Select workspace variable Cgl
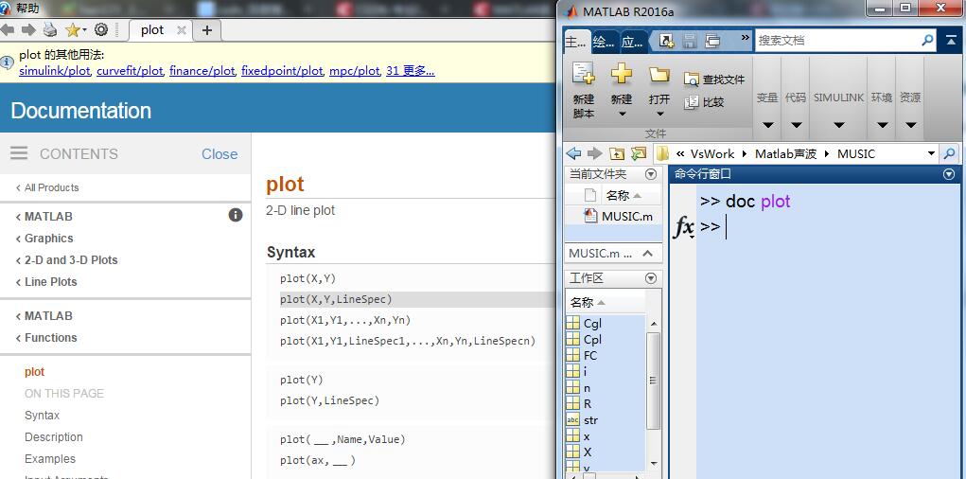 click(592, 323)
